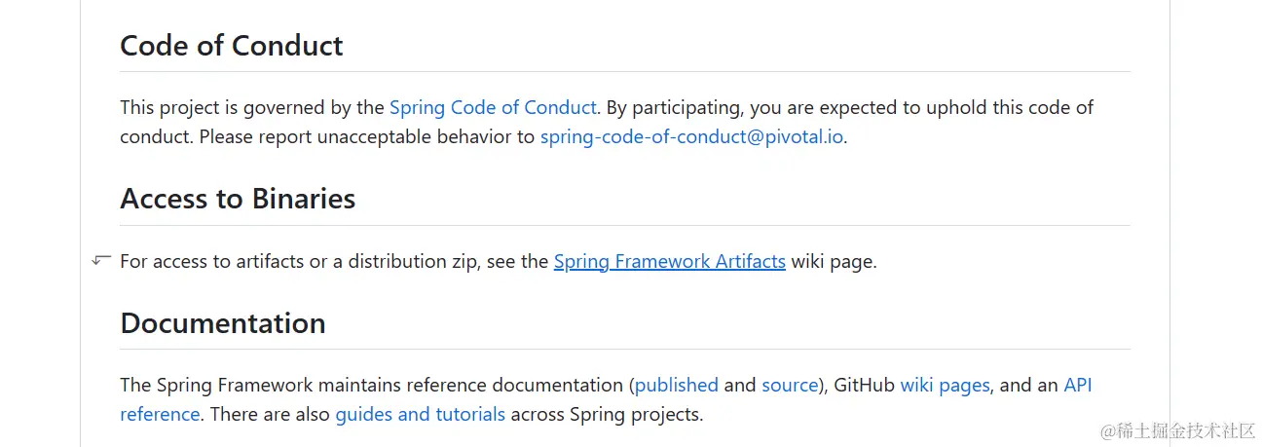Click the 'Please report unacceptable behavior' text
Screen dimensions: 1262x447
tap(367, 136)
